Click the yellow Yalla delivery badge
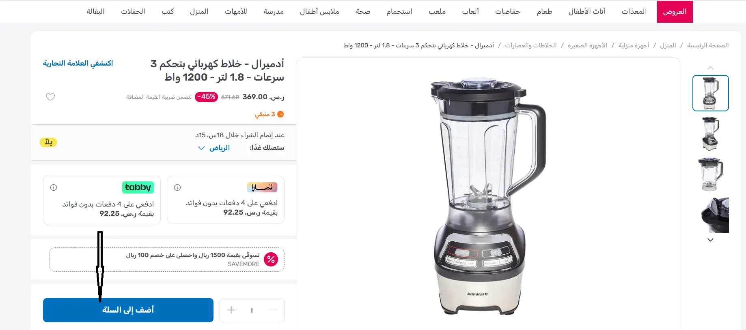The image size is (746, 330). tap(48, 142)
